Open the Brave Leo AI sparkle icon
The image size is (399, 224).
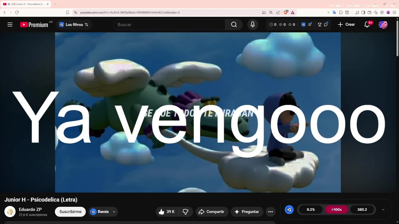tap(376, 12)
